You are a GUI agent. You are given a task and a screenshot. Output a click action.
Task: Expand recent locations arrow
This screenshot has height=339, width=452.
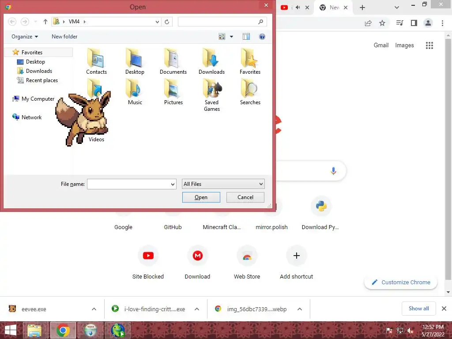[35, 22]
